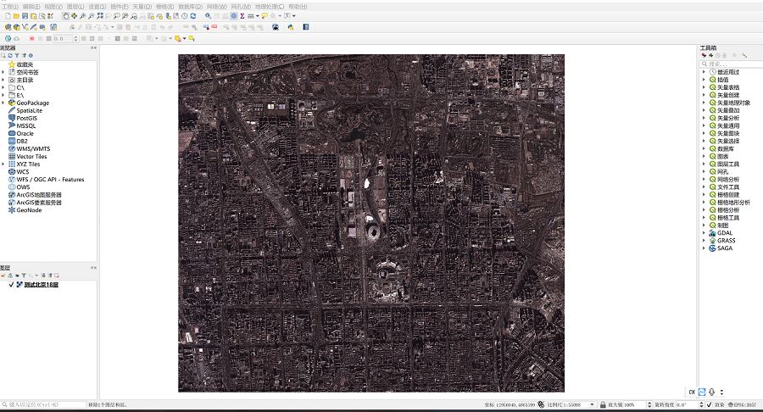
Task: Open the 矢量(O) menu
Action: [x=142, y=6]
